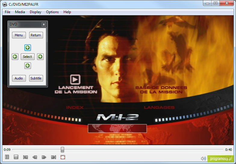The width and height of the screenshot is (236, 164).
Task: Pause playback with the pause button
Action: pyautogui.click(x=7, y=157)
